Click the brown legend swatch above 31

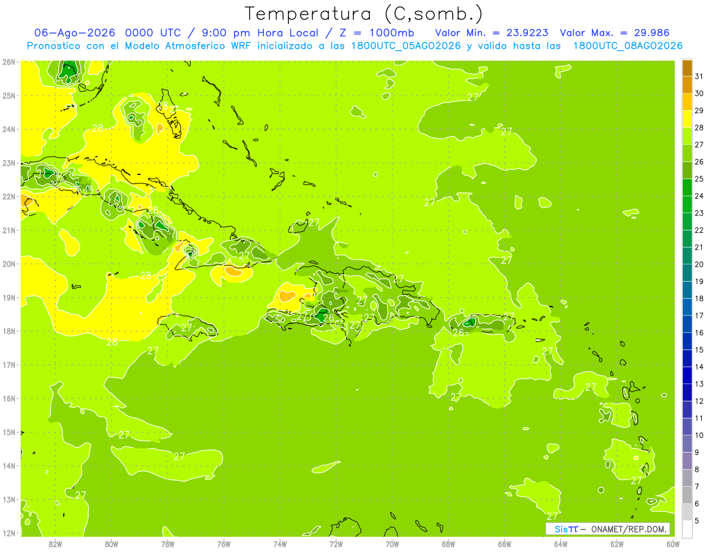point(687,68)
